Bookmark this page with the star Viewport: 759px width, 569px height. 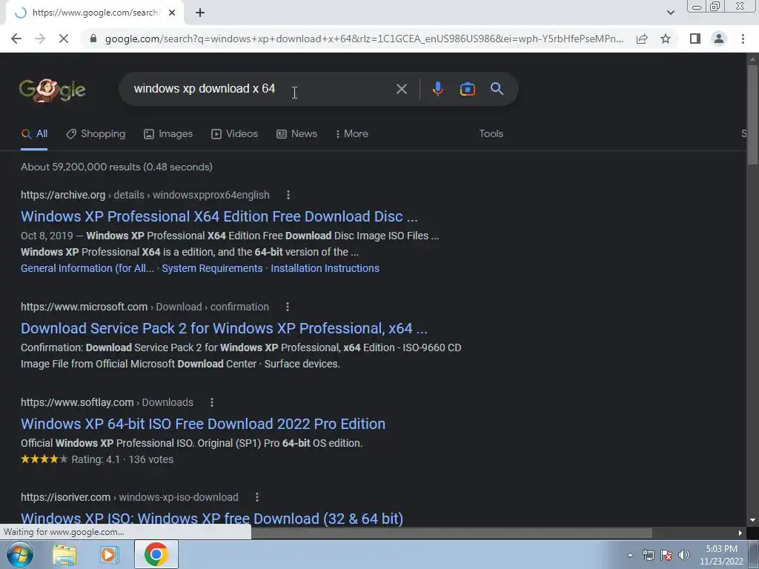(666, 39)
